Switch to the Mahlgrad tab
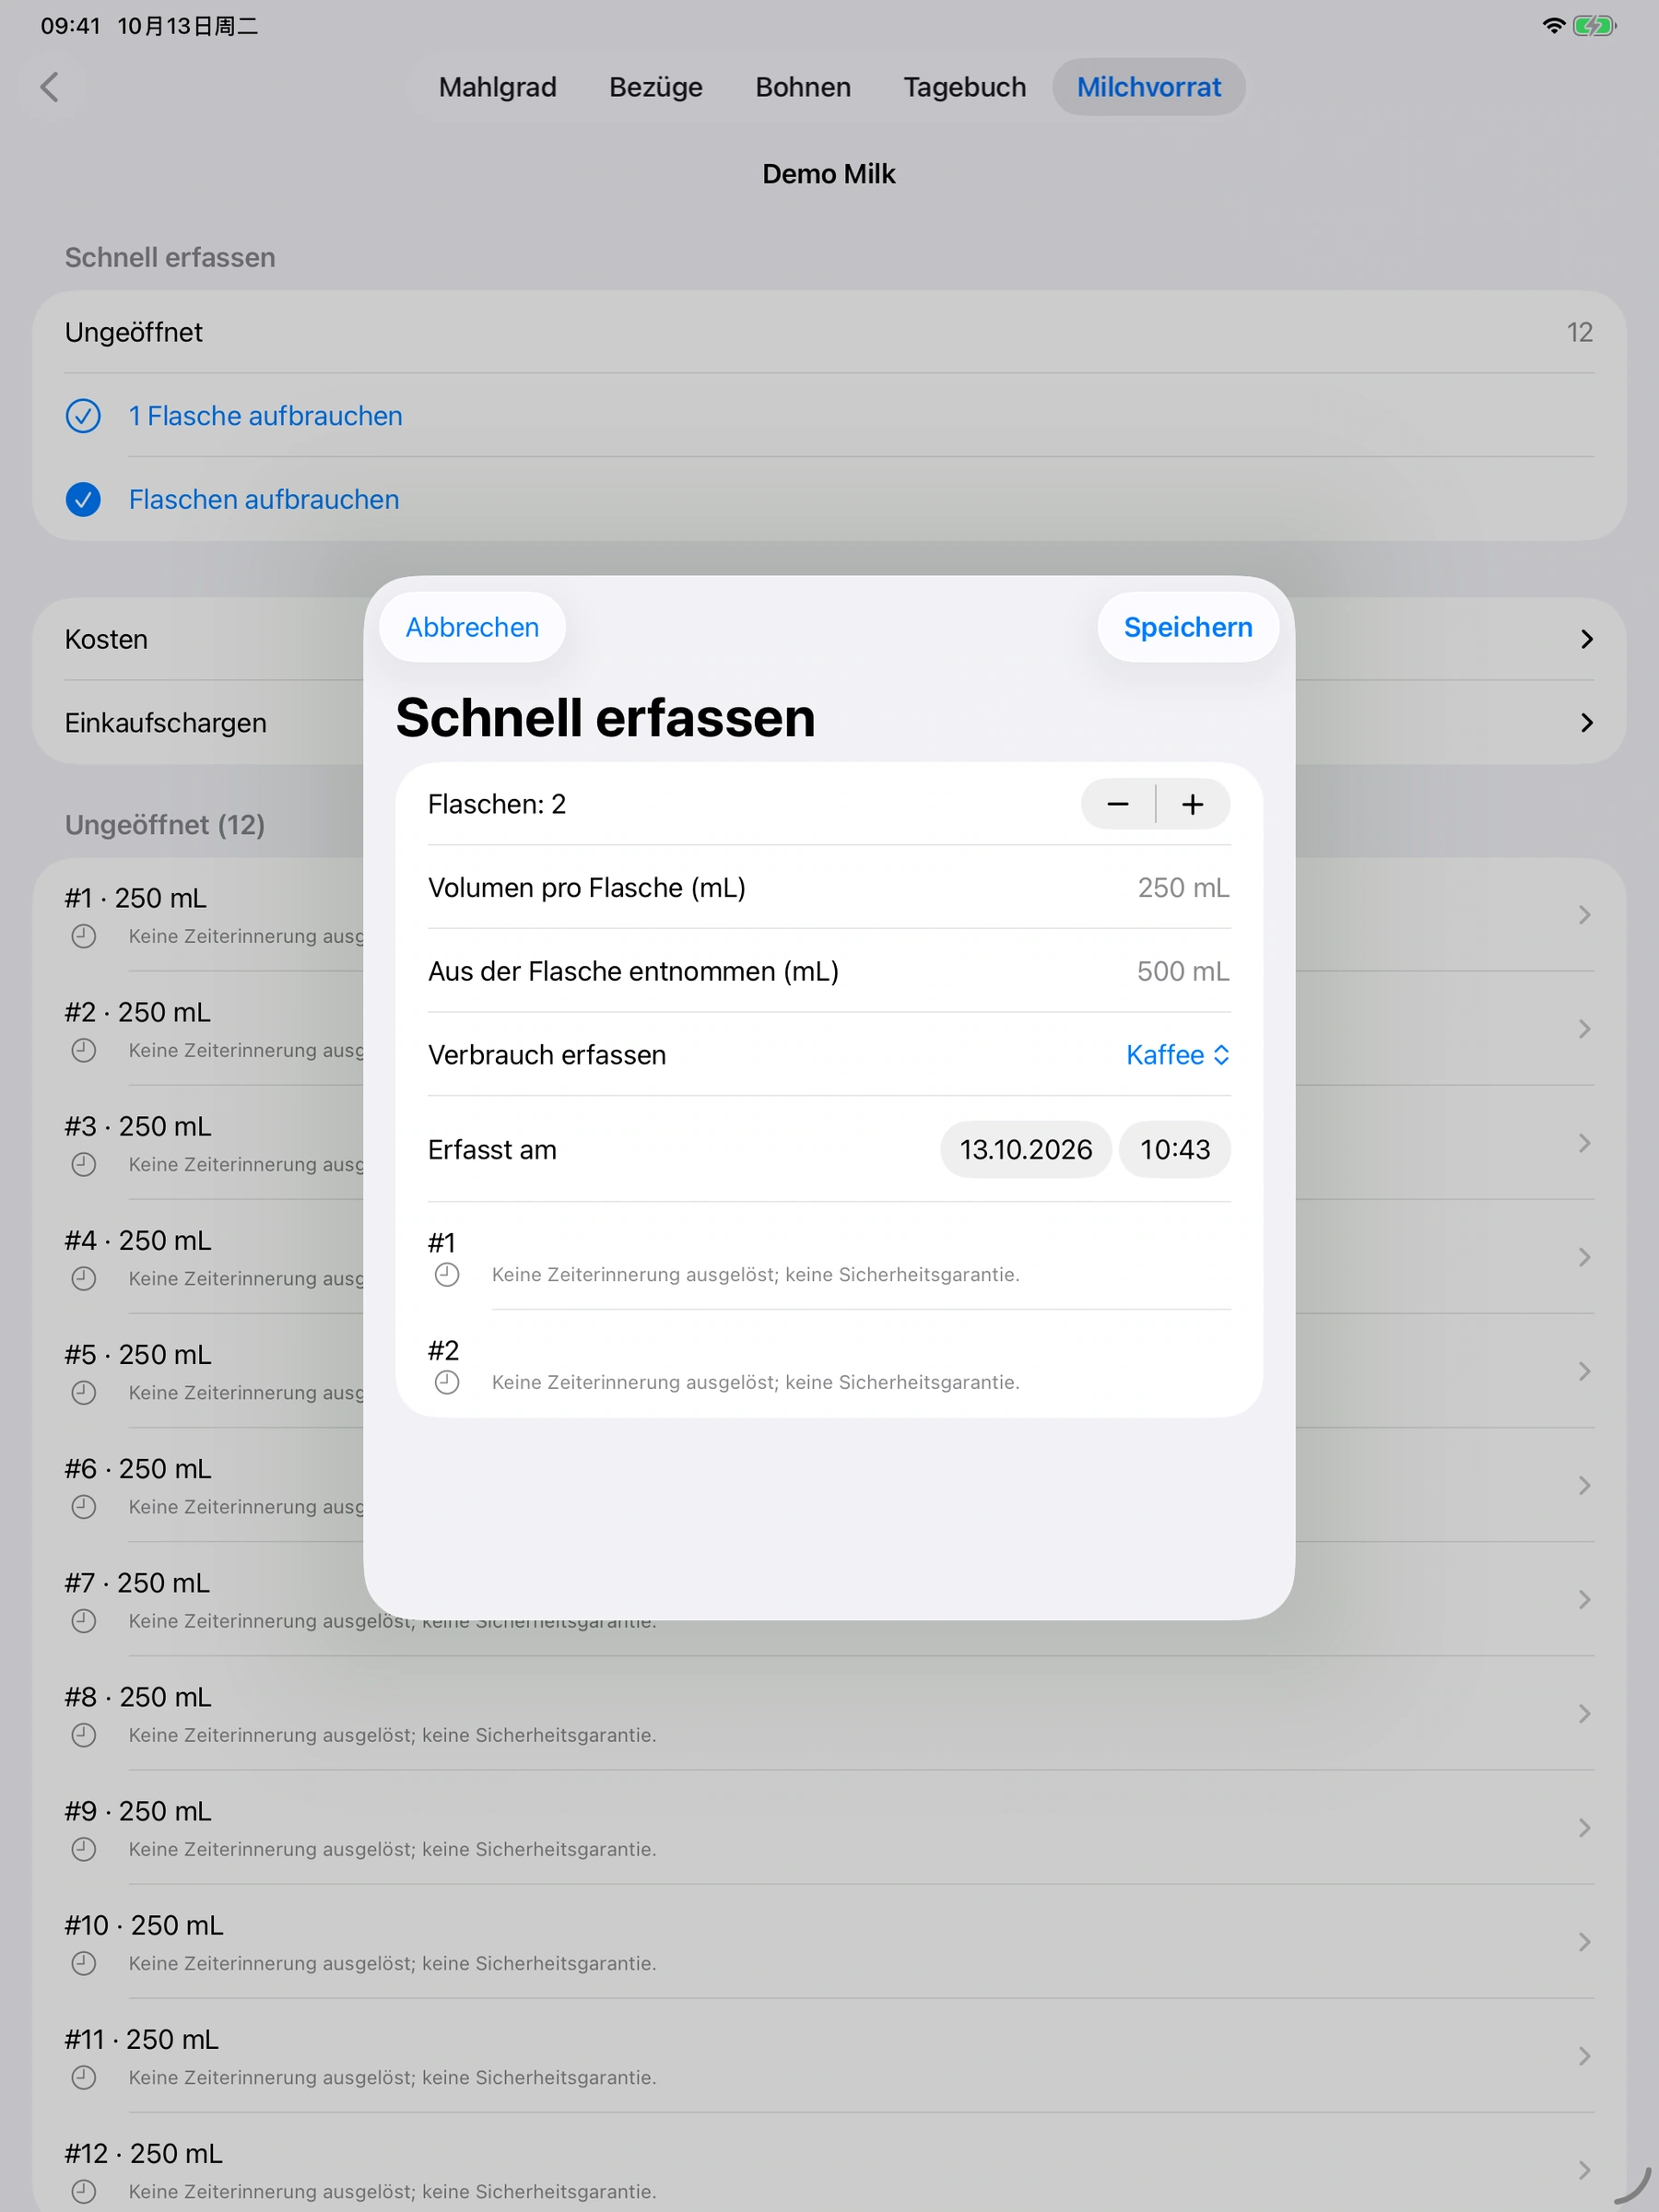 pos(497,87)
